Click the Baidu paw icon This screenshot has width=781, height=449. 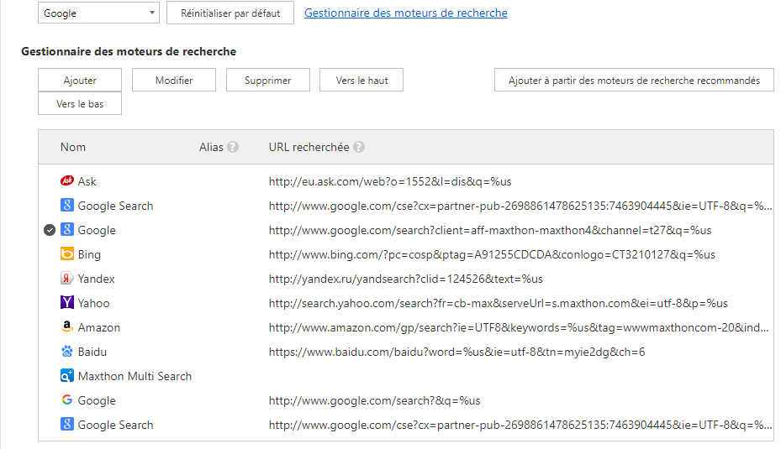click(67, 352)
